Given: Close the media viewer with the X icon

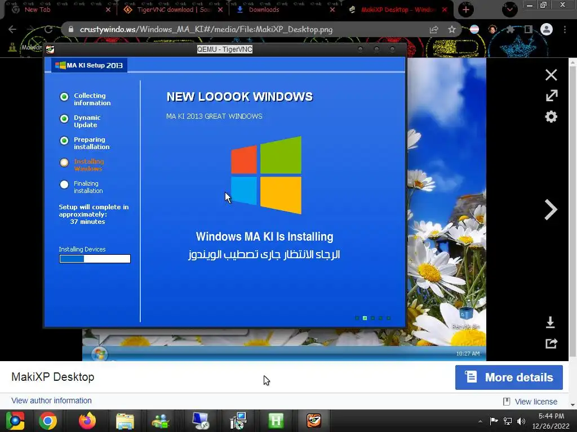Looking at the screenshot, I should 551,75.
